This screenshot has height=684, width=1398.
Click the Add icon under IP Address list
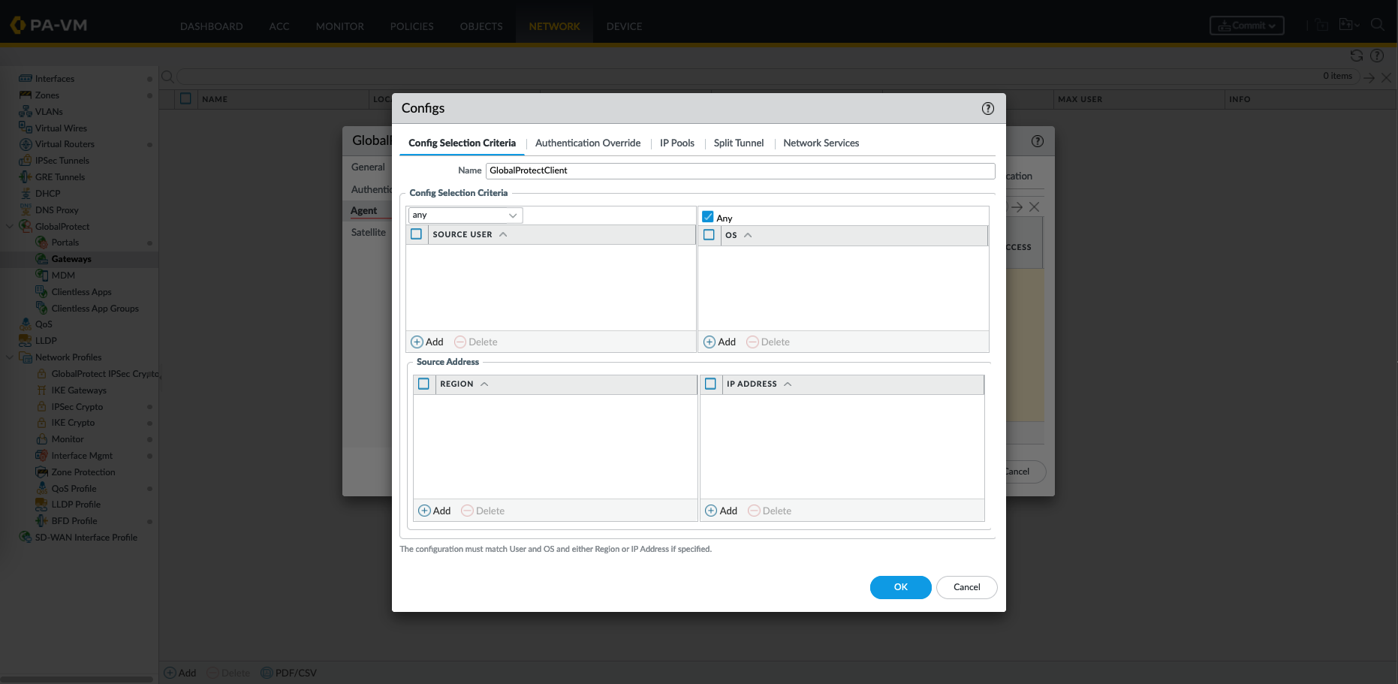711,511
